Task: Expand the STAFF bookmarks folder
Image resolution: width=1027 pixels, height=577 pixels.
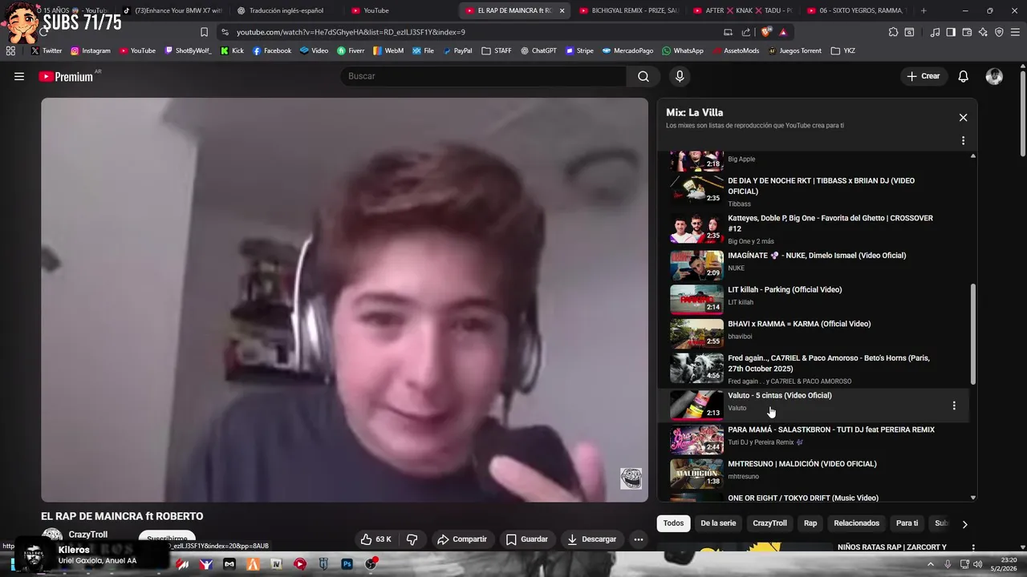Action: coord(497,50)
